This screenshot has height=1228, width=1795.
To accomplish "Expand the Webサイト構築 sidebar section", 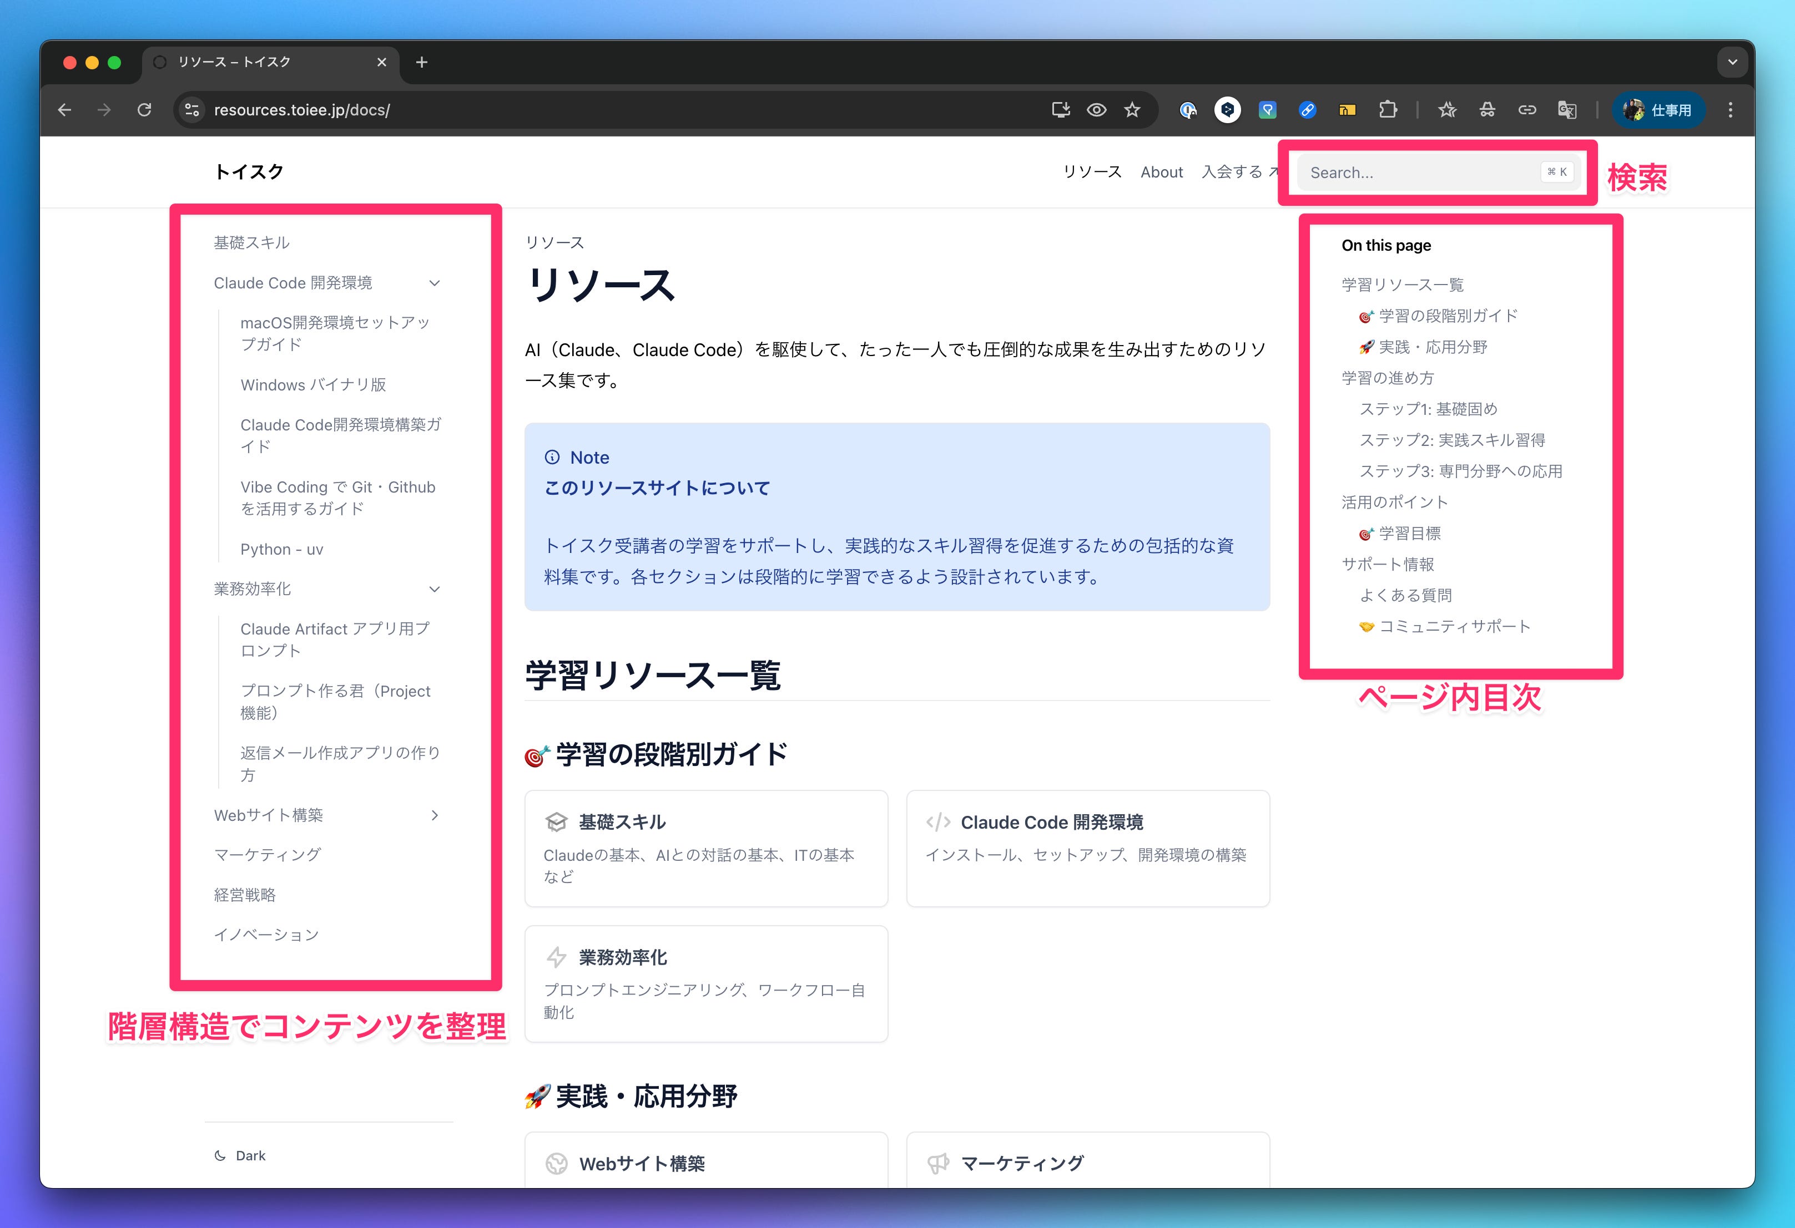I will click(435, 815).
